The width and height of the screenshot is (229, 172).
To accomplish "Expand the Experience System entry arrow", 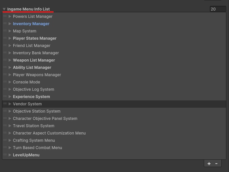I will pos(10,96).
